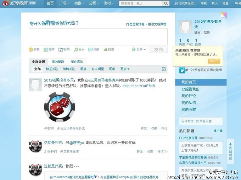241x180 pixels.
Task: Click the #三贝奥马哈扑克# hashtag
Action: [103, 80]
